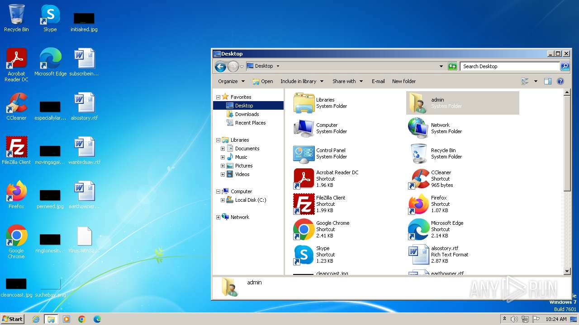Select Acrobat Reader DC shortcut in Explorer
579x325 pixels.
(349, 179)
